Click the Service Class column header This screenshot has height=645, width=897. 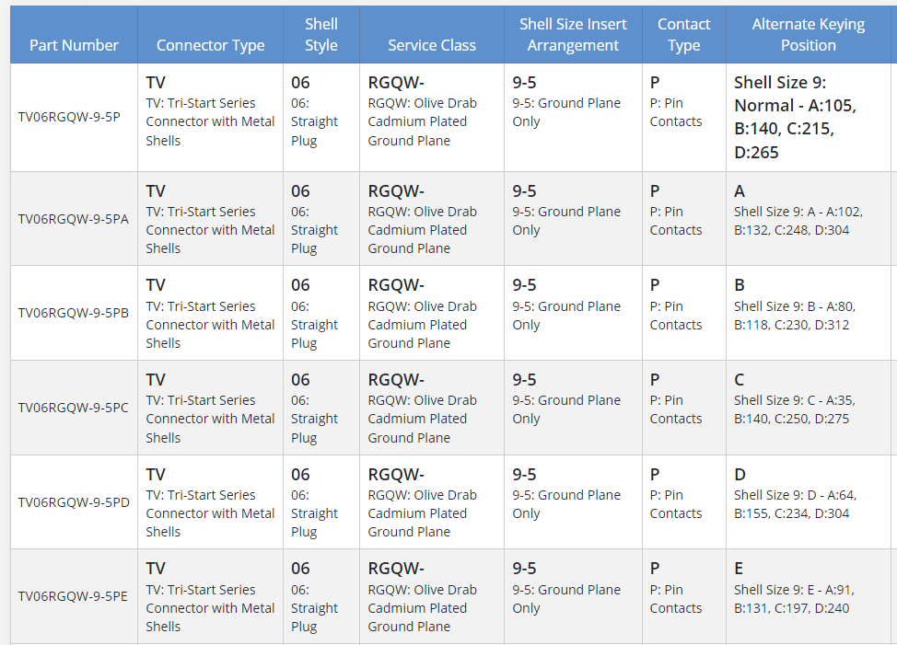432,45
